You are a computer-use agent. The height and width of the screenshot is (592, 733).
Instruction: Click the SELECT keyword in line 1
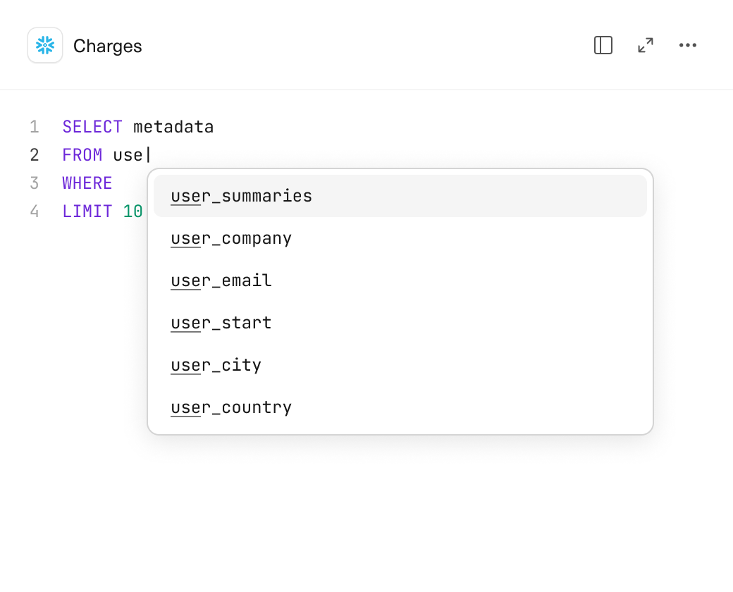point(92,127)
